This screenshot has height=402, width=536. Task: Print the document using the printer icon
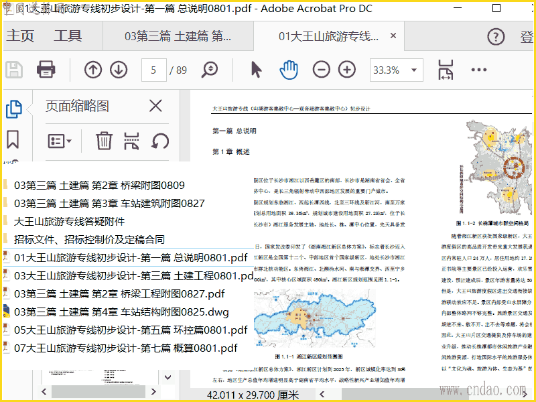46,70
